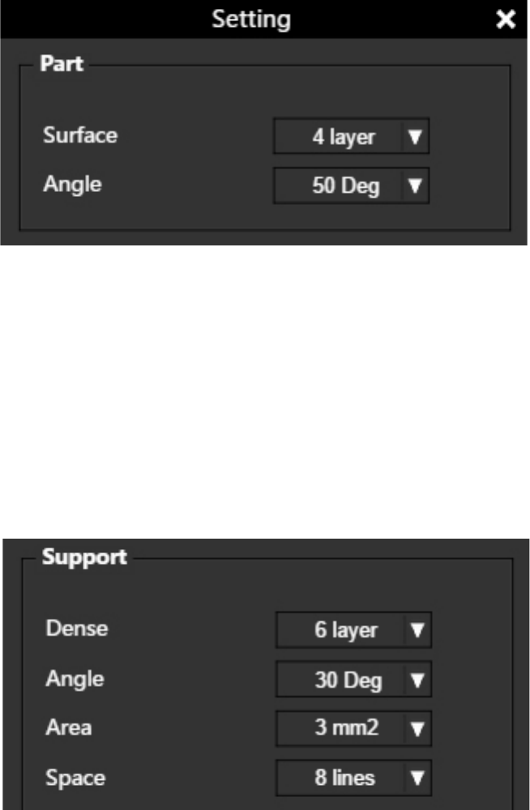Click the arrow beside 8 lines
The width and height of the screenshot is (530, 810).
[x=418, y=778]
